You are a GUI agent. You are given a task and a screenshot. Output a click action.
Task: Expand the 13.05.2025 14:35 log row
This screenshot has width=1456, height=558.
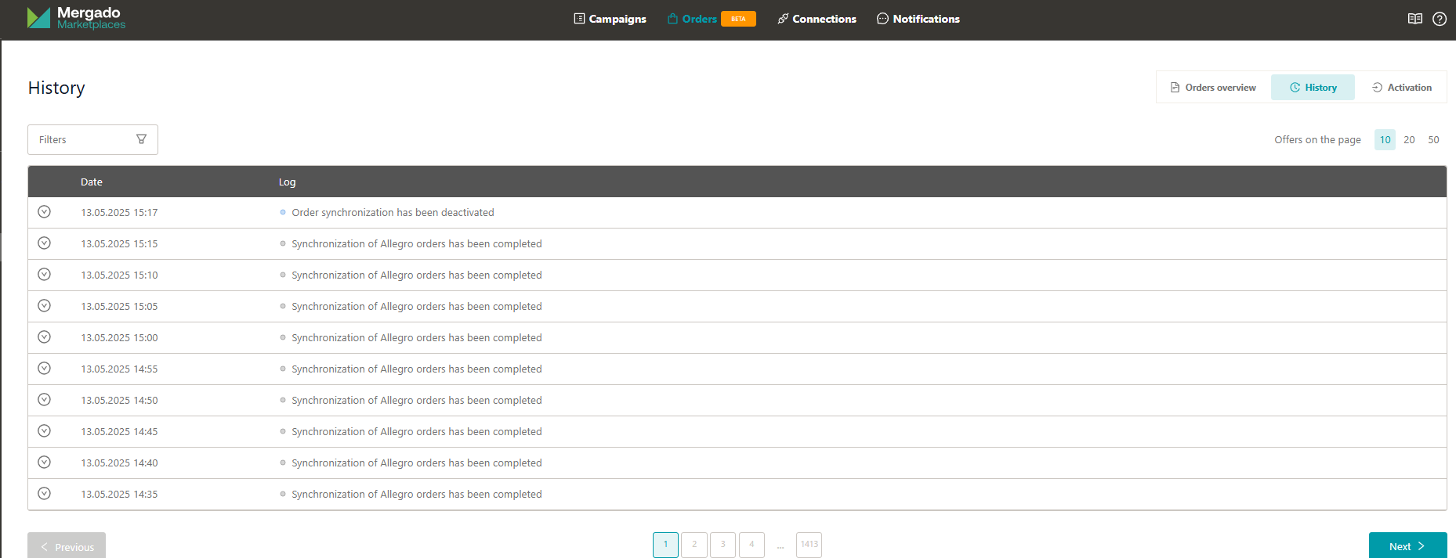coord(45,494)
